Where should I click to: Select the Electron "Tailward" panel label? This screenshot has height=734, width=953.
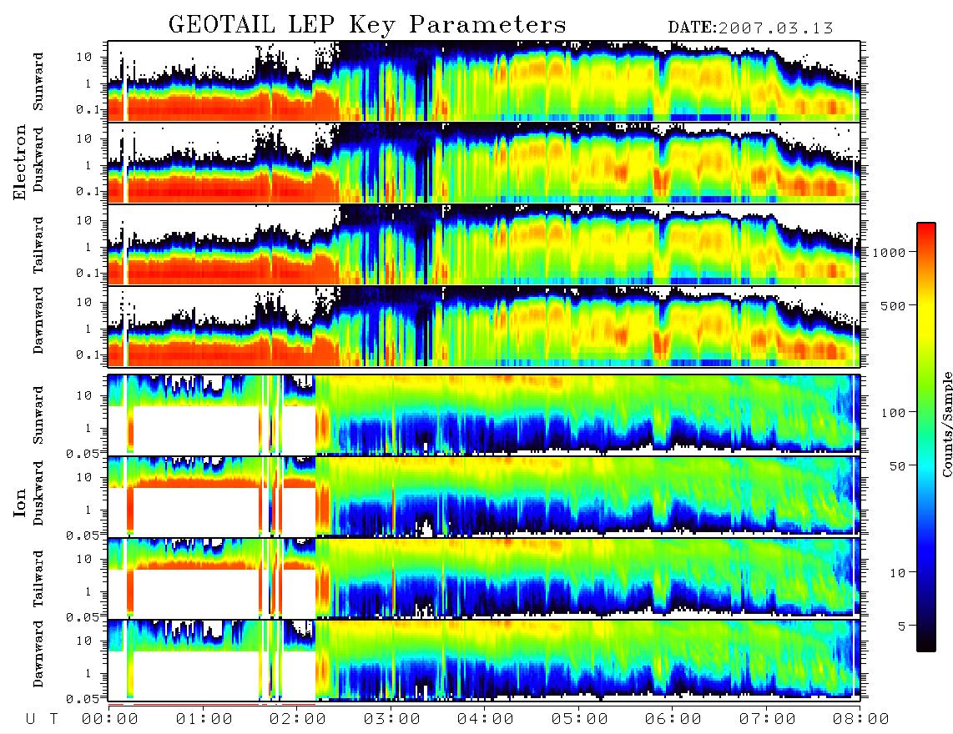point(38,245)
